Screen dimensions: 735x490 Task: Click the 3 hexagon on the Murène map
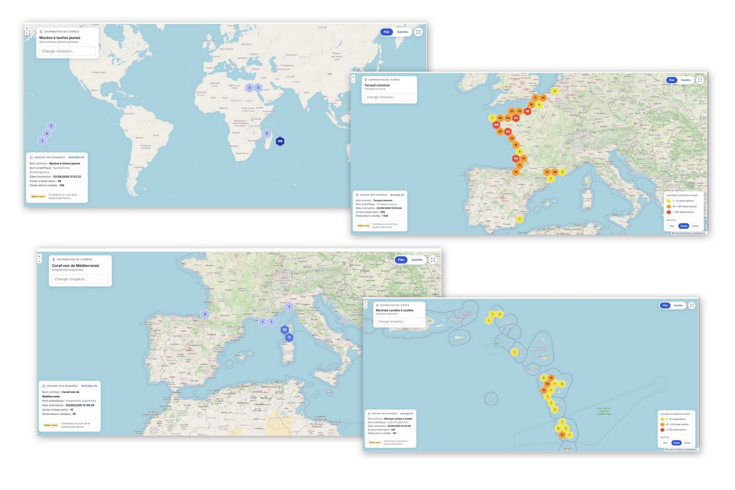pos(258,87)
